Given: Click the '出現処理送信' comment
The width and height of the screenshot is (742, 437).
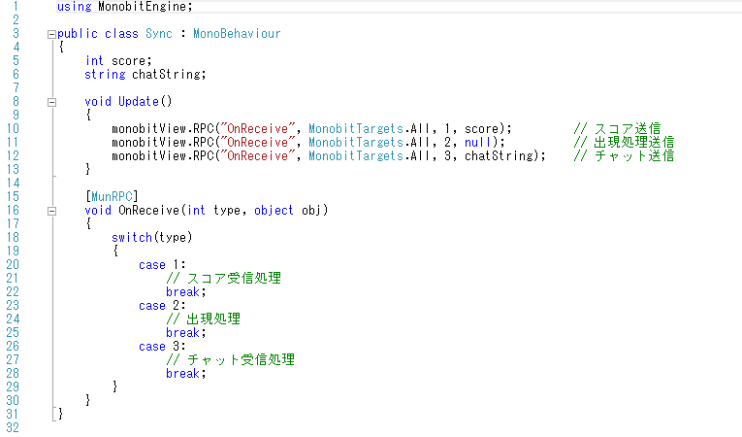Looking at the screenshot, I should 624,143.
